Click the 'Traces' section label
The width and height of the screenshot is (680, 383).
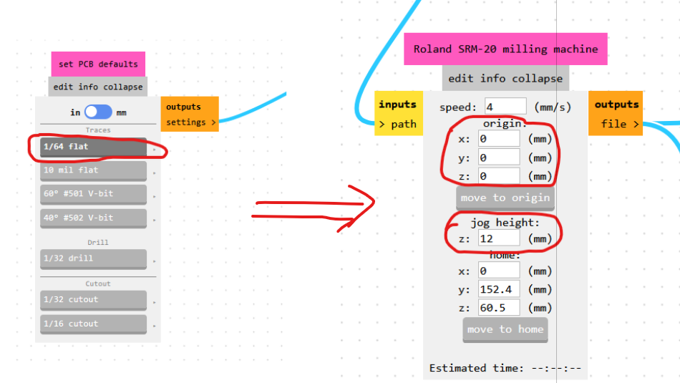pyautogui.click(x=98, y=130)
